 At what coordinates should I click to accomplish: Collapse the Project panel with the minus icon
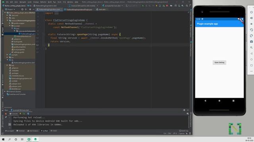tap(33, 9)
